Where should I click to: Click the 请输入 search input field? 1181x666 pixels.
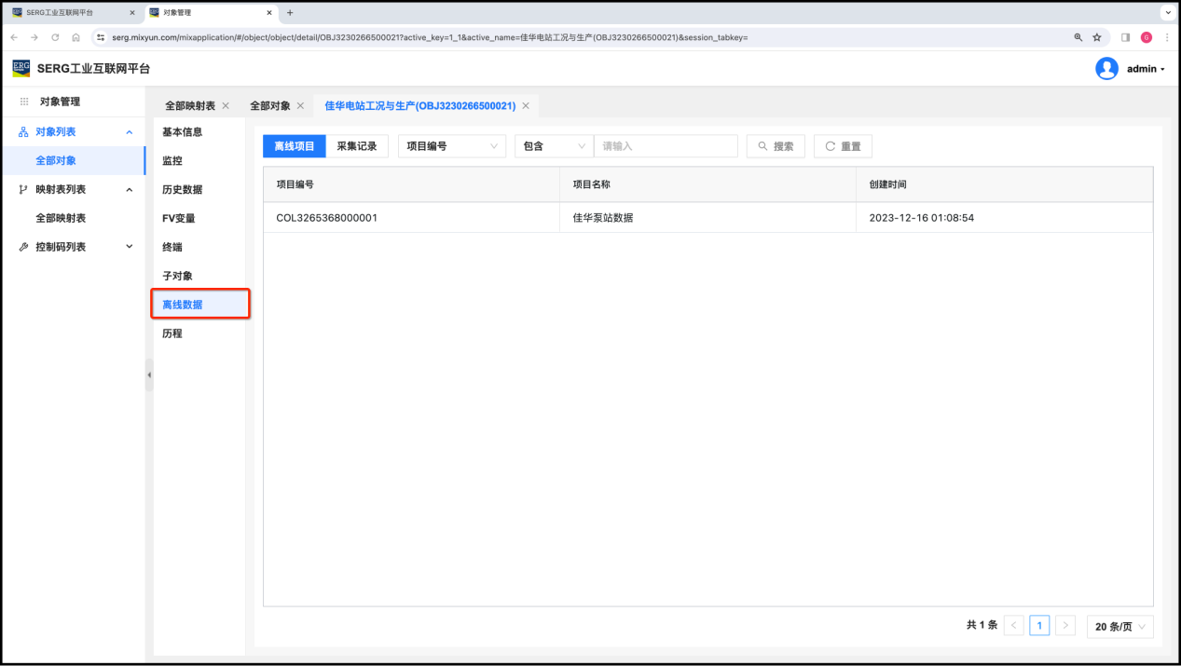pos(666,146)
